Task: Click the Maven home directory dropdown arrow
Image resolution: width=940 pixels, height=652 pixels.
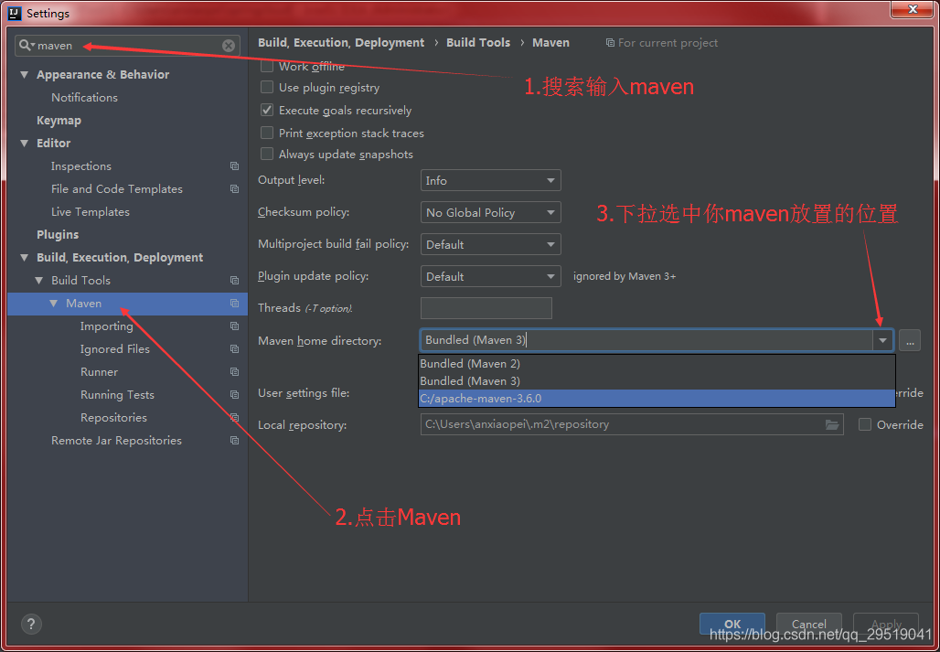Action: click(882, 340)
